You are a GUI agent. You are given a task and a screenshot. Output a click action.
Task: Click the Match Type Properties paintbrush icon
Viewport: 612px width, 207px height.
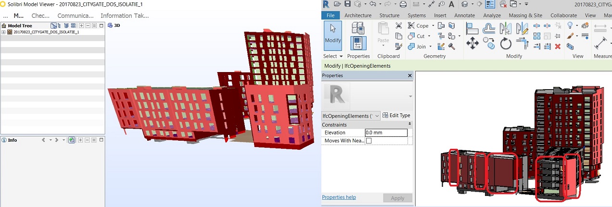click(398, 47)
